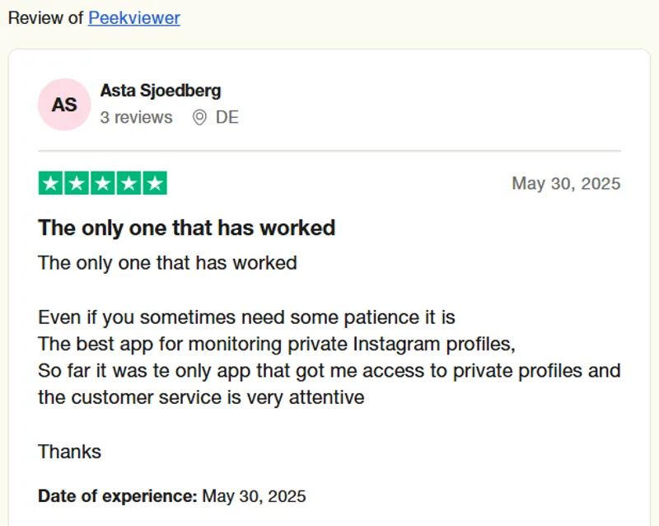Open the 3 reviews profile link
Viewport: 659px width, 526px height.
pyautogui.click(x=136, y=117)
